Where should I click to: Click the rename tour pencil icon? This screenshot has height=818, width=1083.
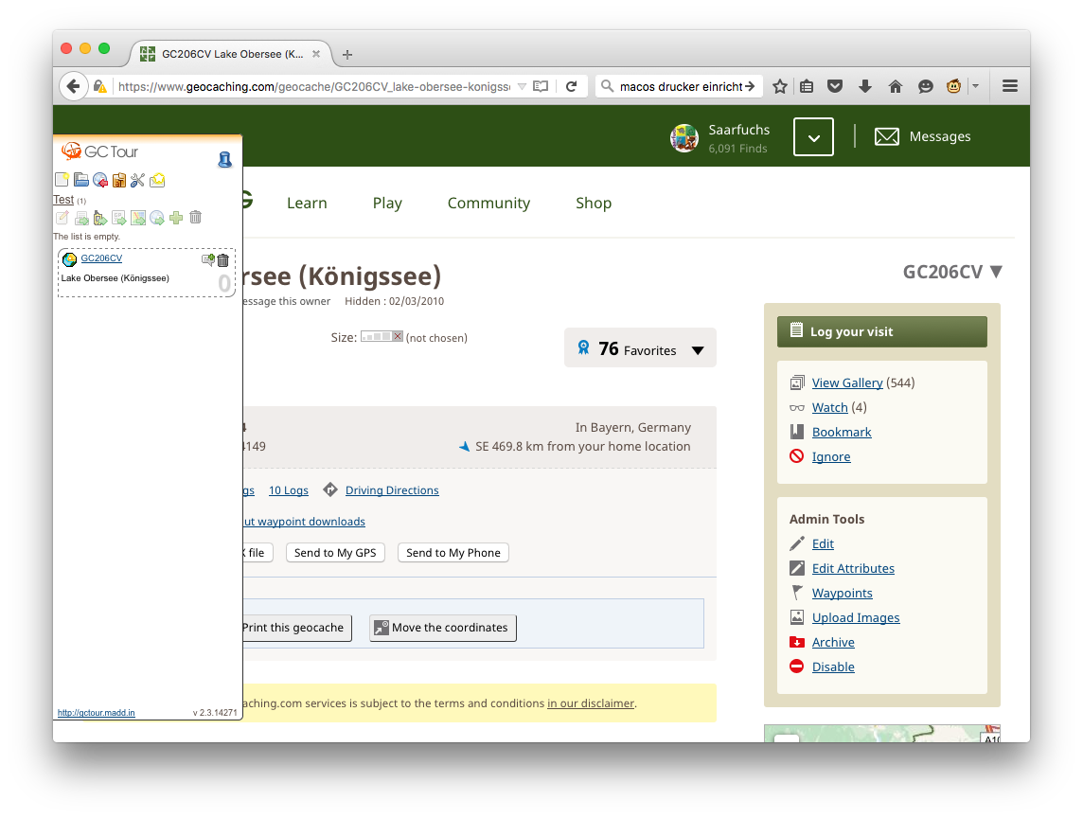(x=62, y=219)
